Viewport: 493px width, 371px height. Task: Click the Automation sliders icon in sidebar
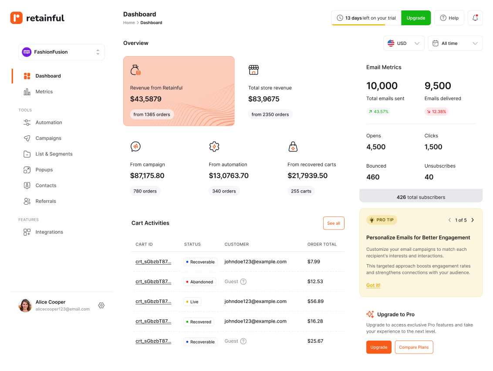coord(27,122)
